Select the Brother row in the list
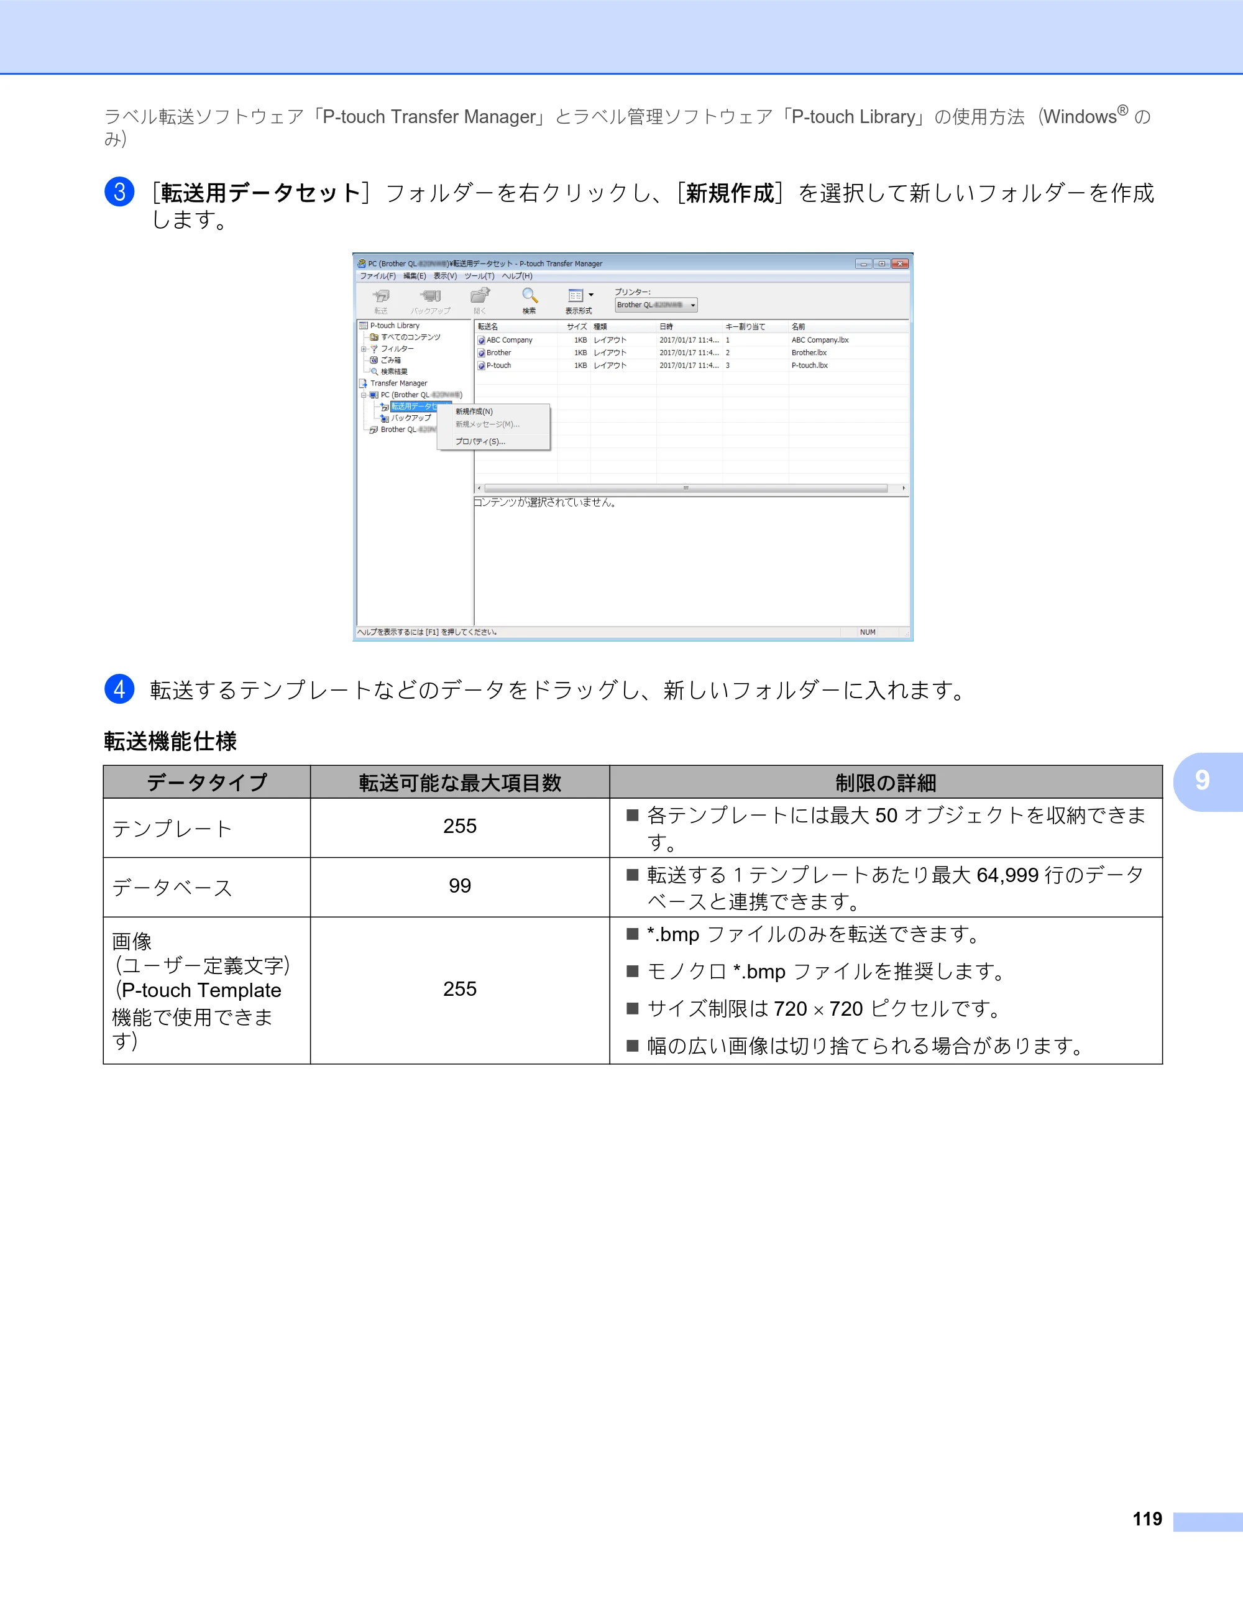This screenshot has width=1243, height=1605. click(690, 352)
